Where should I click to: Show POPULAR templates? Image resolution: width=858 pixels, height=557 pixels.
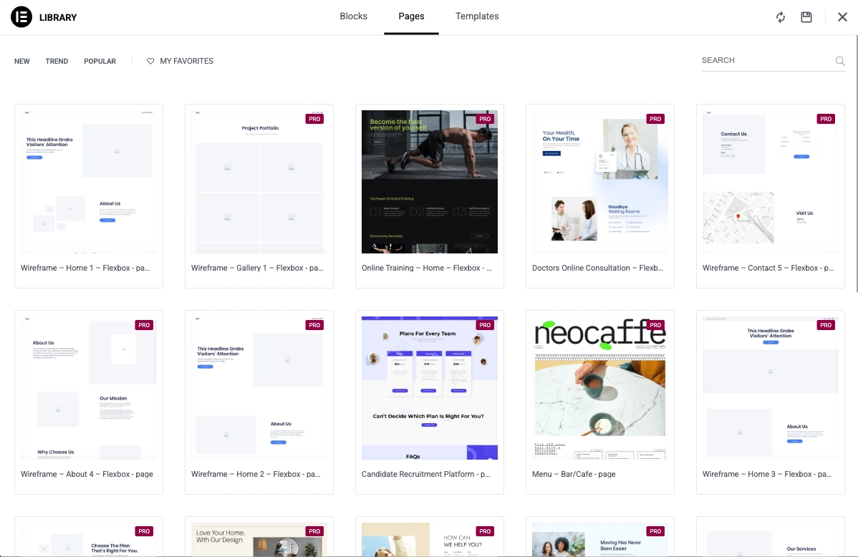coord(100,62)
